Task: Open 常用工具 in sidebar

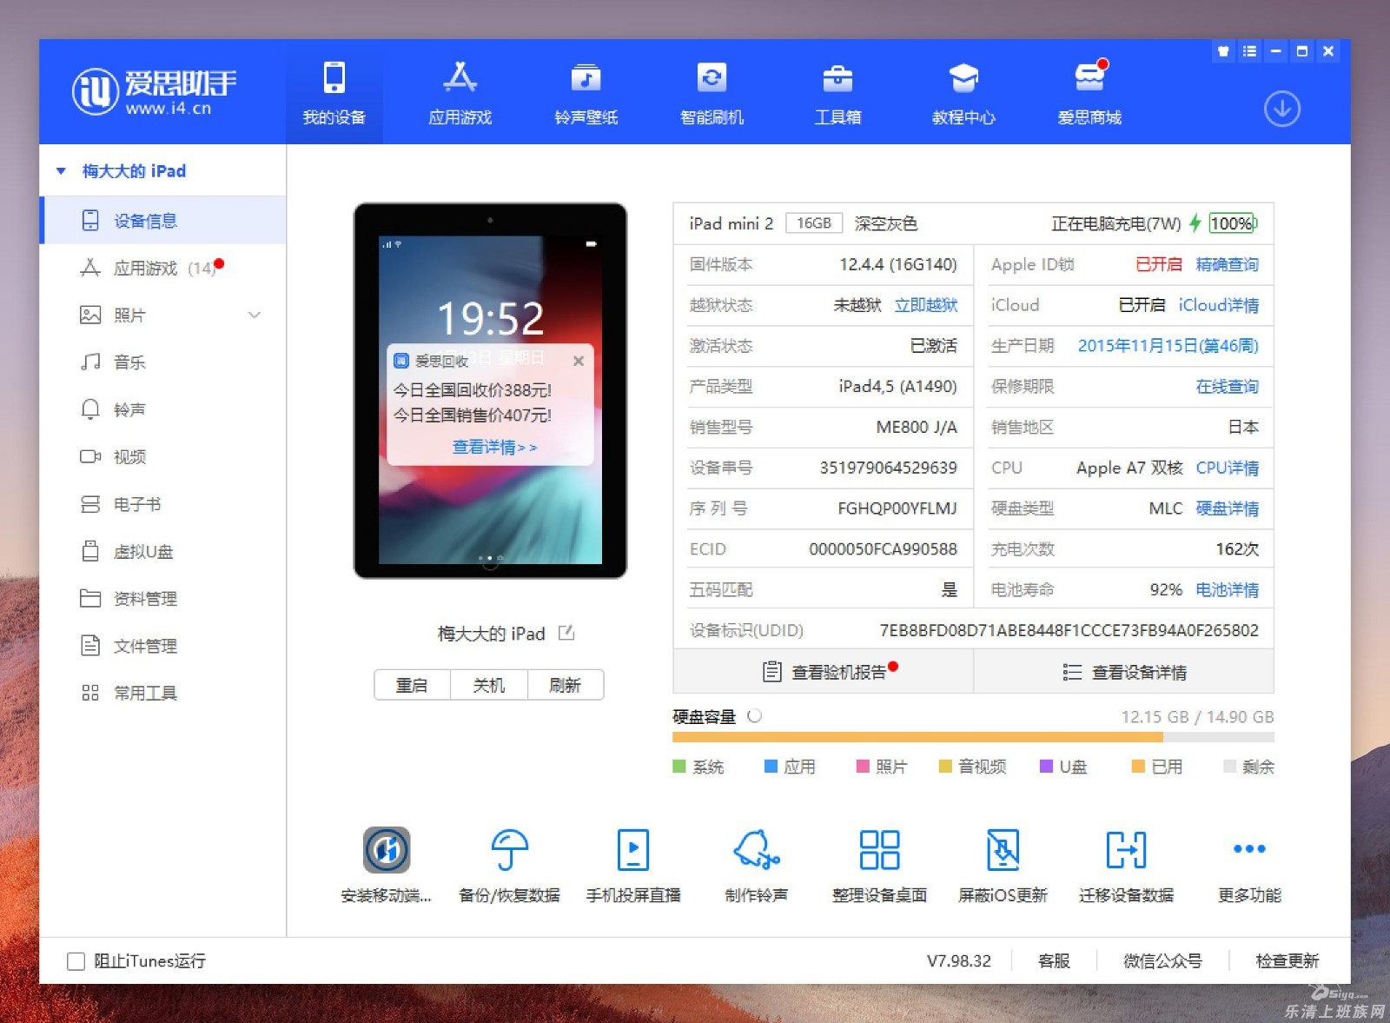Action: (x=162, y=693)
